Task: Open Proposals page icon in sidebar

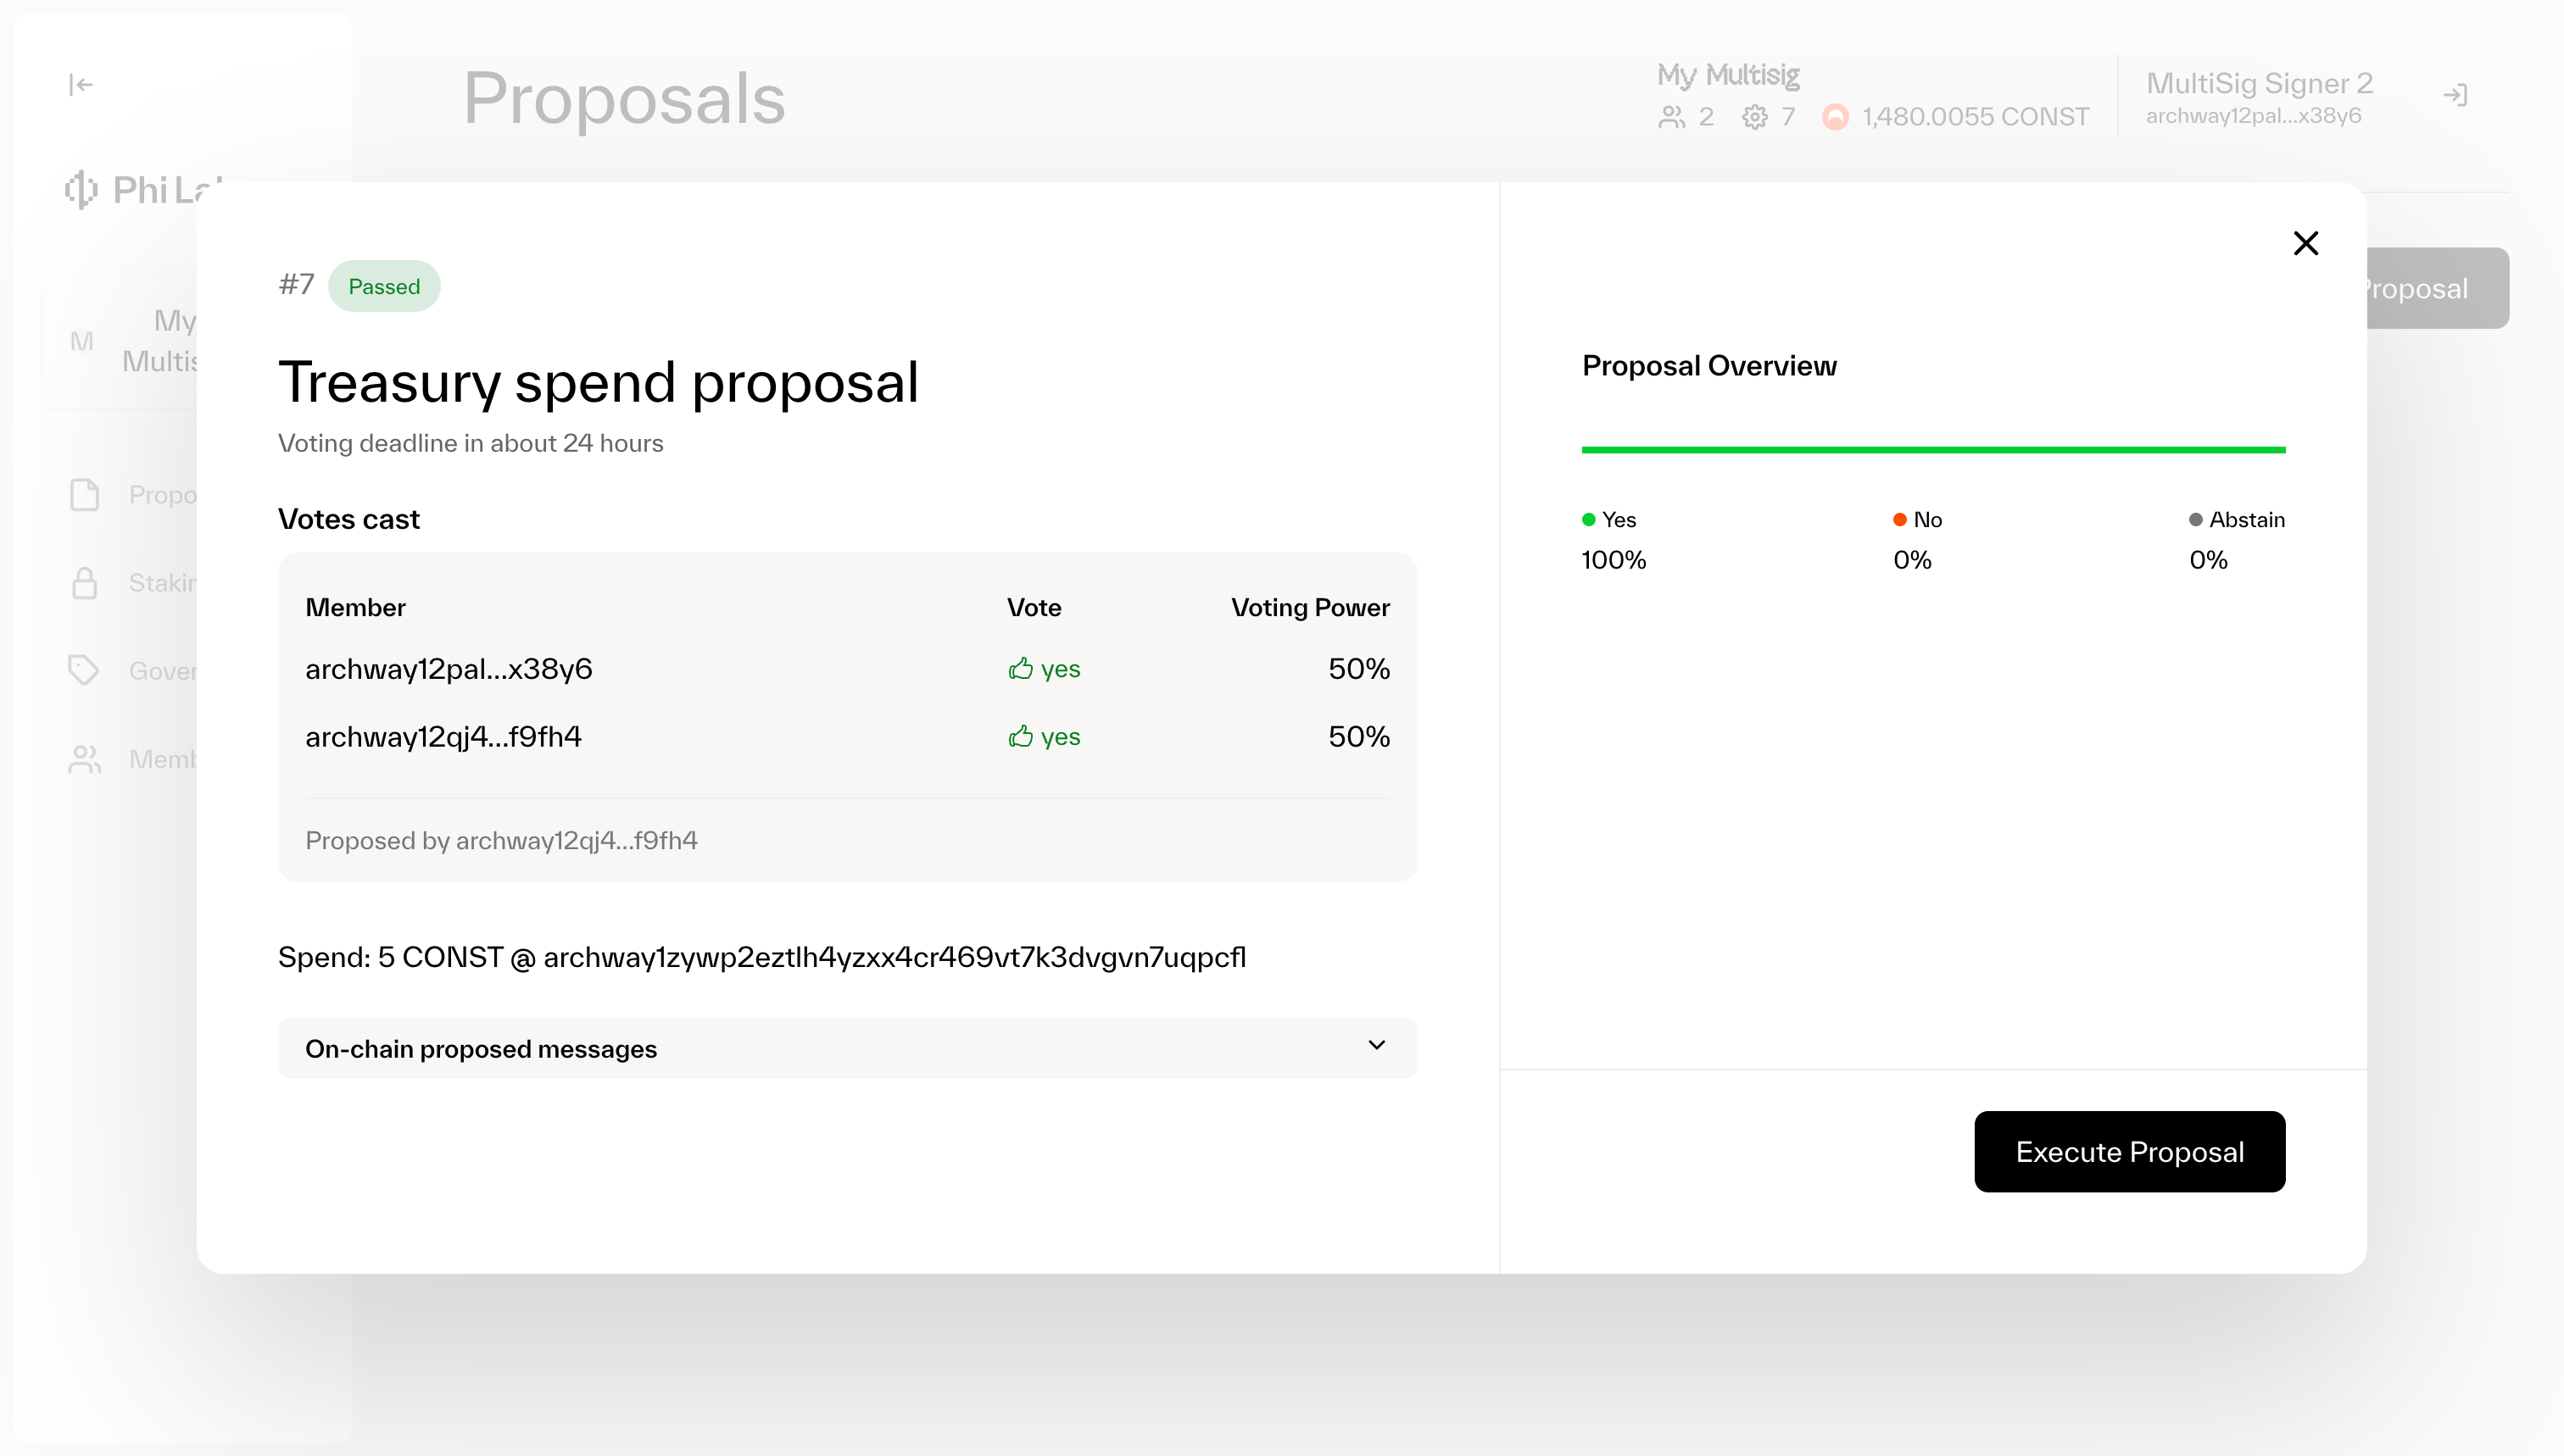Action: tap(85, 495)
